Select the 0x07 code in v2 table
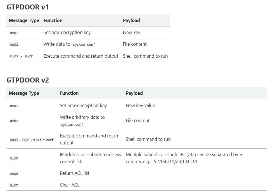280x196 pixels. click(x=14, y=185)
